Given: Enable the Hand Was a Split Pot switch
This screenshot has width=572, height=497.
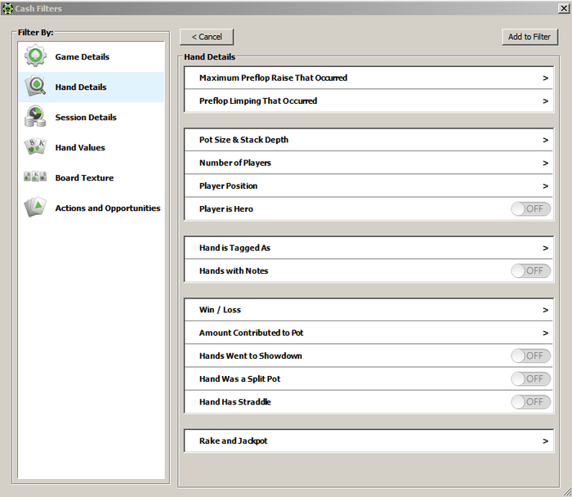Looking at the screenshot, I should click(x=530, y=378).
